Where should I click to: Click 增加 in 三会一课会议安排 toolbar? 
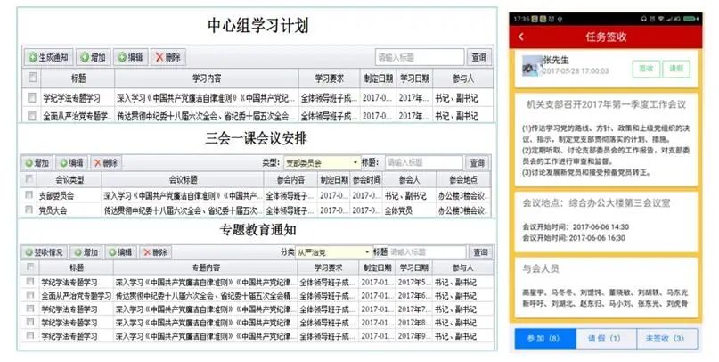pyautogui.click(x=37, y=163)
